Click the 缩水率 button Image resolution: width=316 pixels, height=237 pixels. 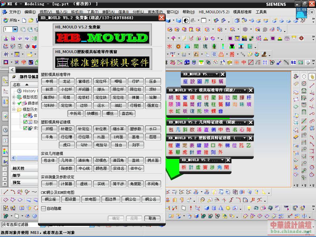(x=118, y=129)
